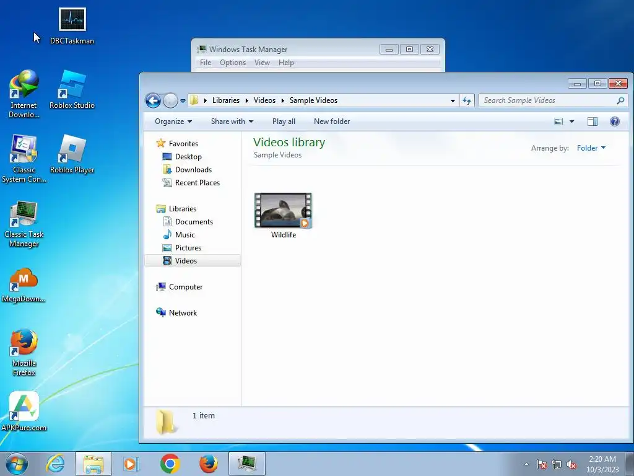Select Desktop under Favorites
Image resolution: width=634 pixels, height=476 pixels.
pos(182,157)
